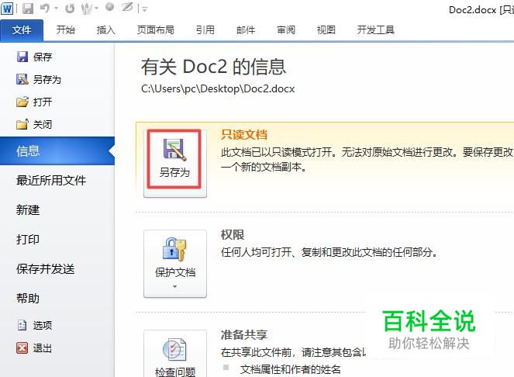Click the Save icon in Quick Access Toolbar
Image resolution: width=514 pixels, height=377 pixels.
tap(28, 9)
